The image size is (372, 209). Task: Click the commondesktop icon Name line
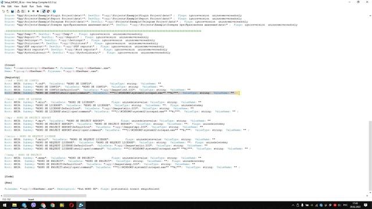[x=58, y=68]
